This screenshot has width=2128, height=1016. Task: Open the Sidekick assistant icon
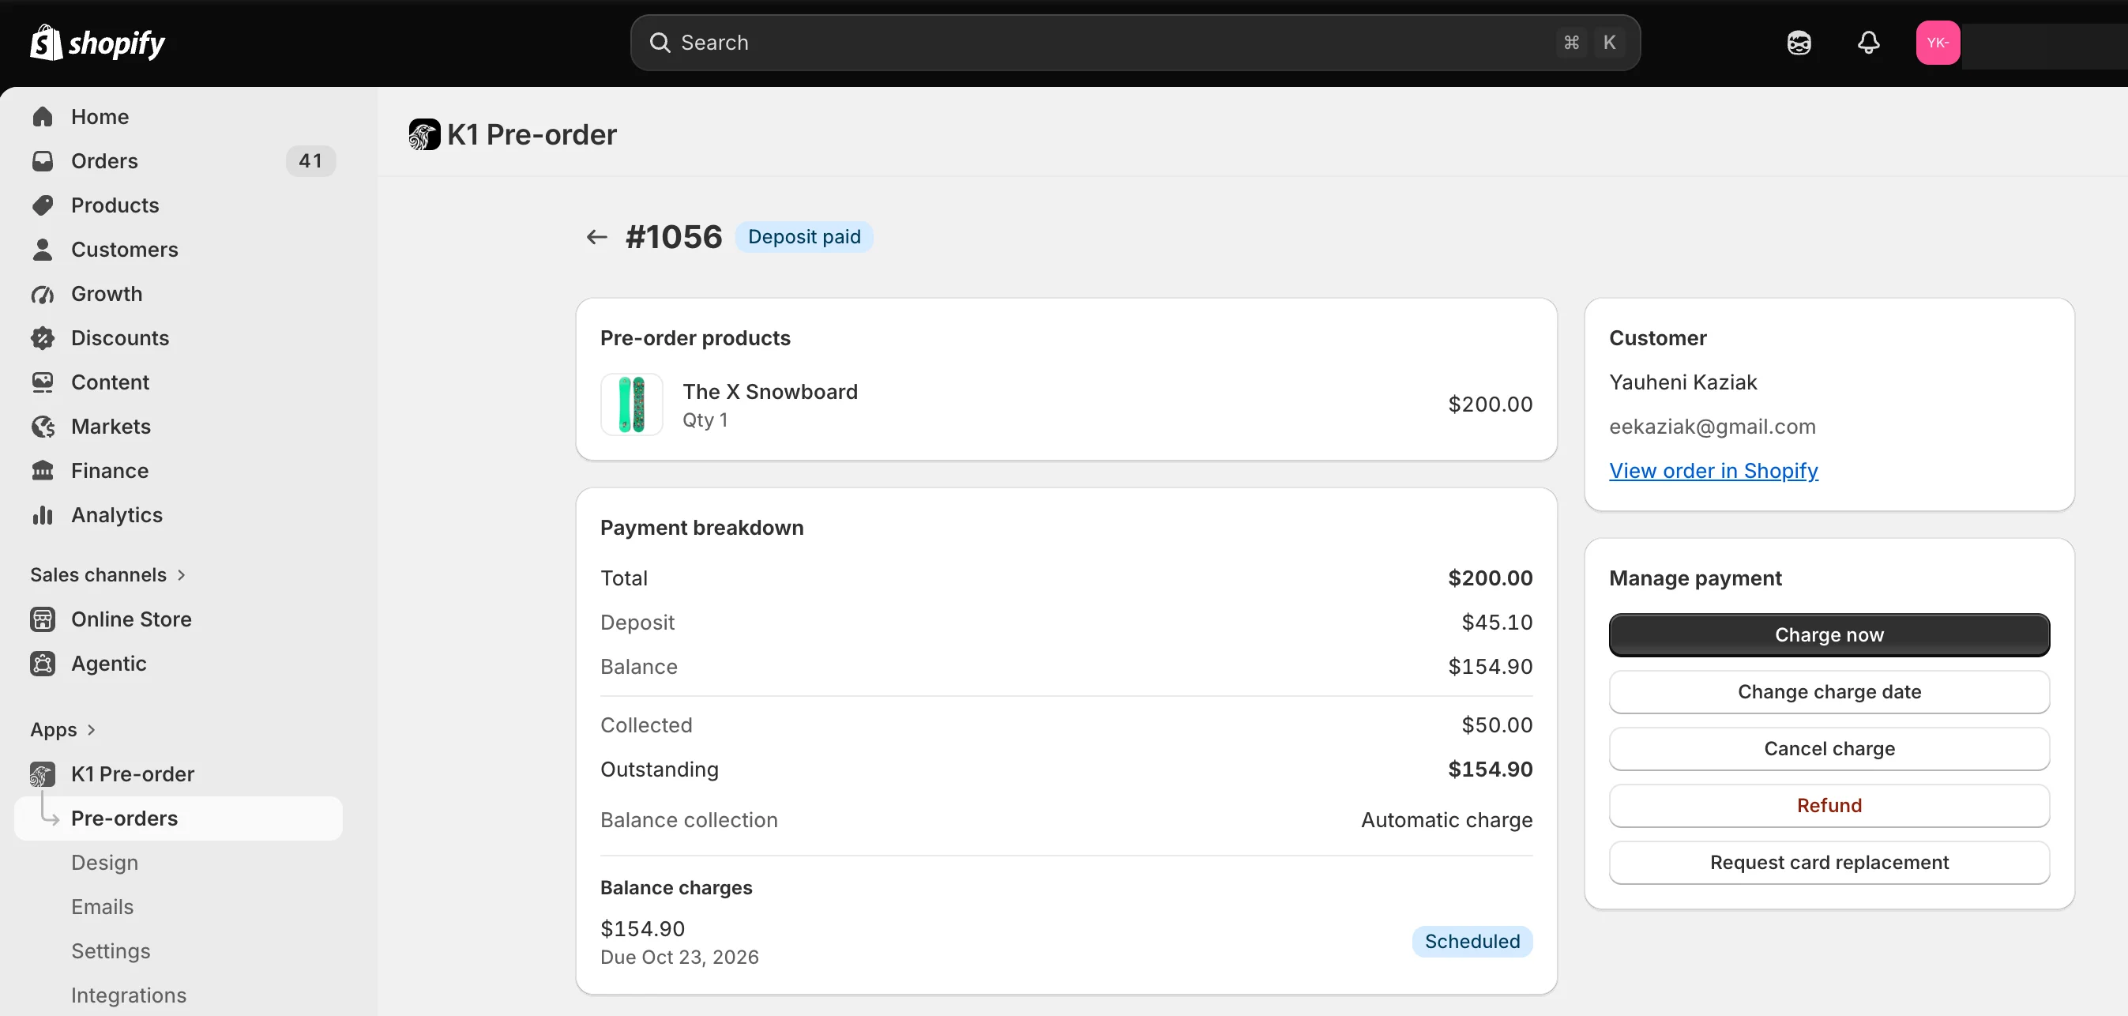tap(1799, 42)
